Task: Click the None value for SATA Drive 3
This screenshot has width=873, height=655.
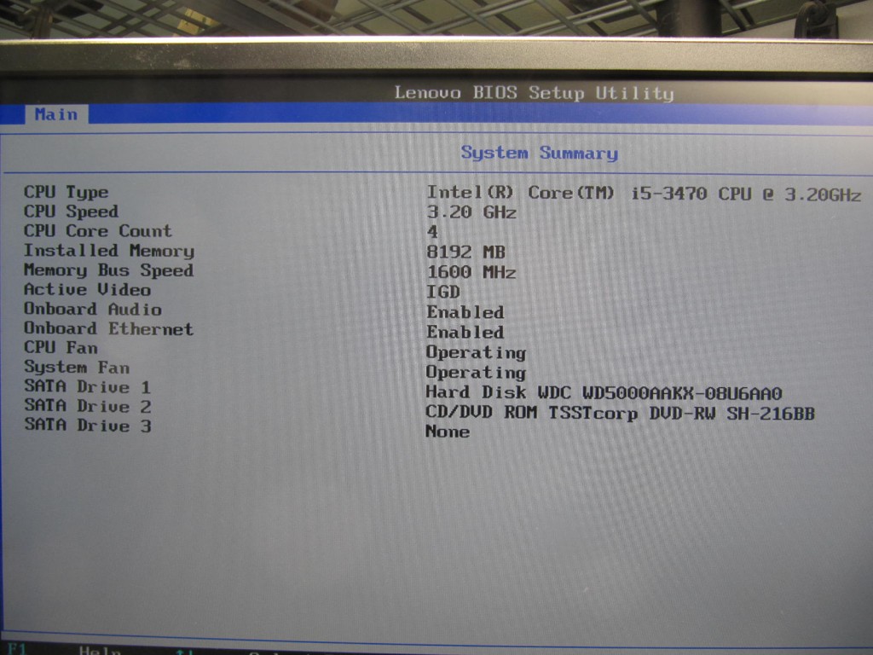Action: click(x=448, y=432)
